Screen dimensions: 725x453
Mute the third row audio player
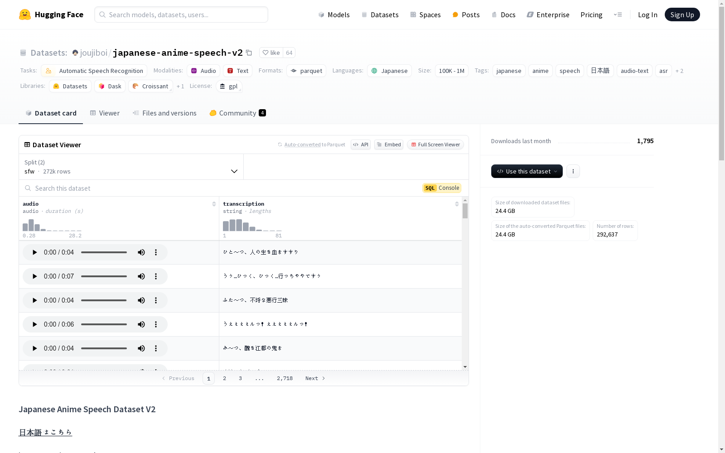coord(141,300)
